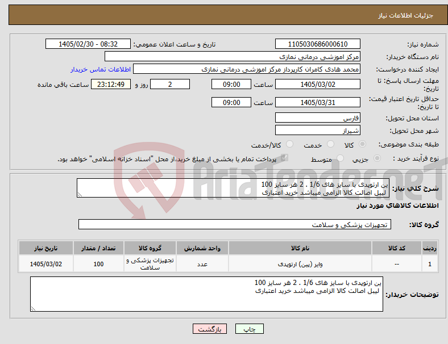Click the کد کالا column header

click(x=397, y=248)
